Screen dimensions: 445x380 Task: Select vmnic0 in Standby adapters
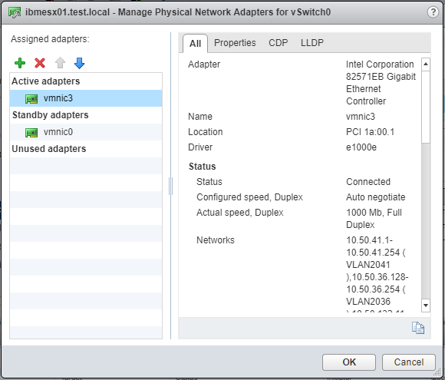click(x=86, y=132)
